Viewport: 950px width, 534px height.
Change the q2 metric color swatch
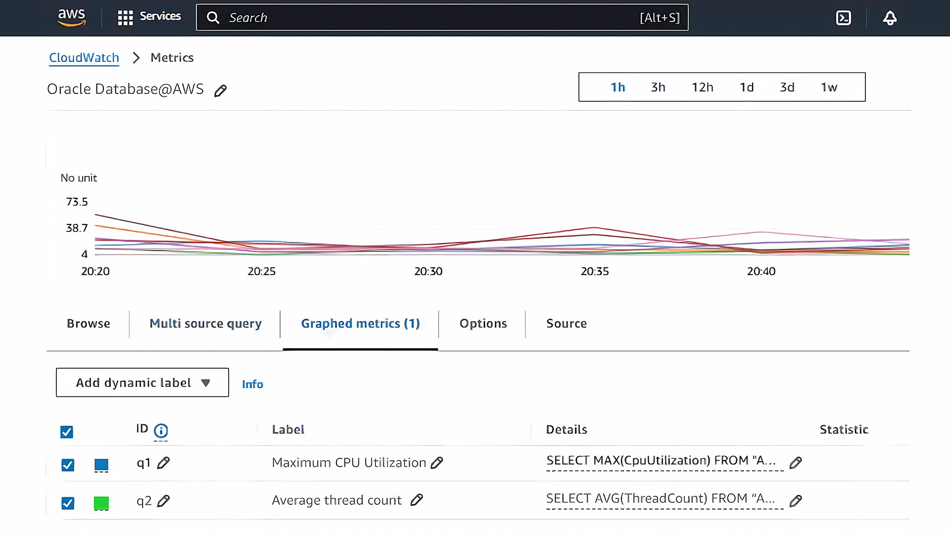(x=101, y=503)
